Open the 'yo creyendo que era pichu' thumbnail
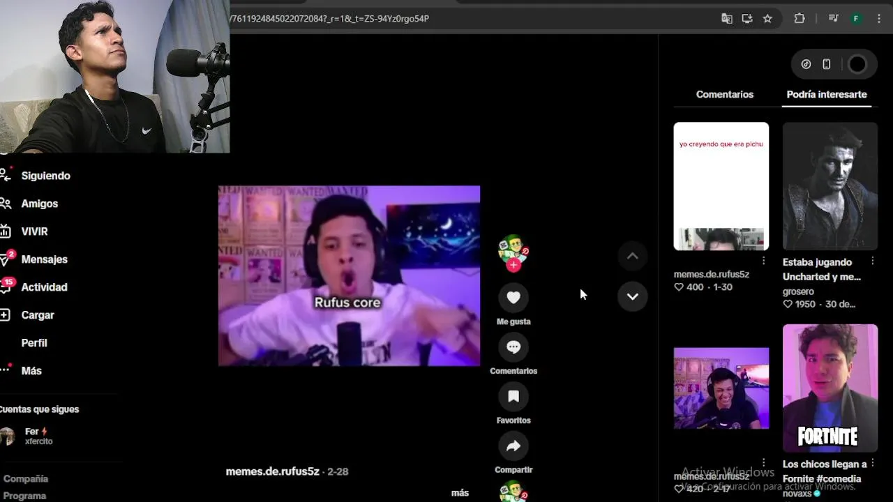This screenshot has width=893, height=502. pyautogui.click(x=721, y=186)
